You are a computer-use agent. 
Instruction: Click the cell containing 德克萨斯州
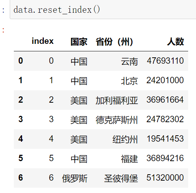pyautogui.click(x=117, y=120)
